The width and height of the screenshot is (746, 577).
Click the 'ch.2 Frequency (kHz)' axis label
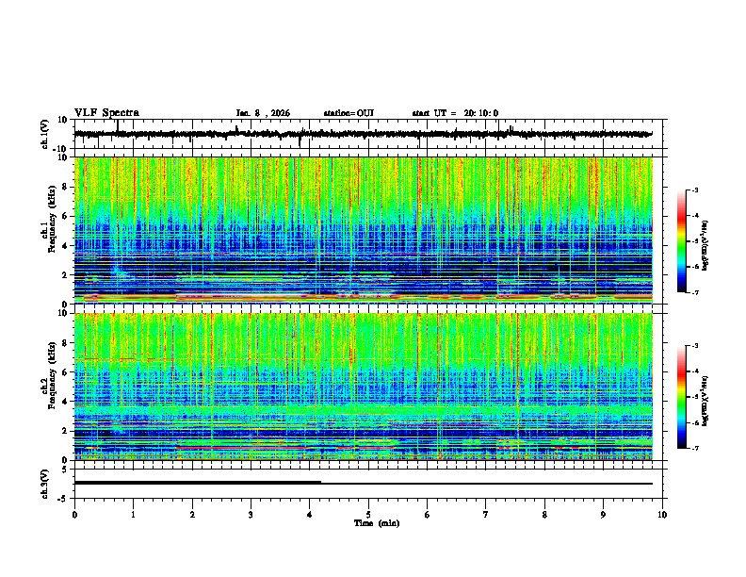pyautogui.click(x=49, y=375)
